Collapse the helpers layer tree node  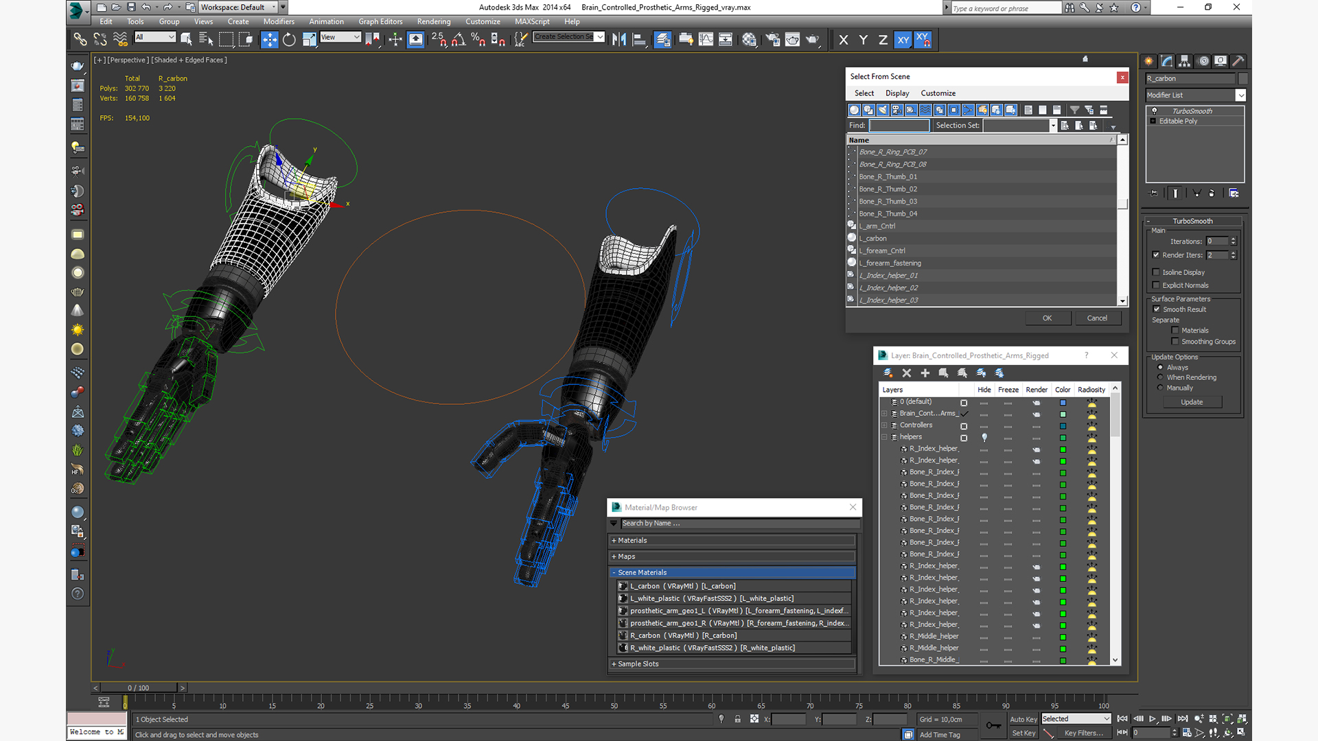(x=884, y=437)
